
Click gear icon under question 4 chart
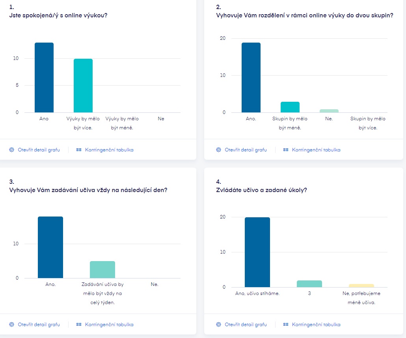(219, 325)
